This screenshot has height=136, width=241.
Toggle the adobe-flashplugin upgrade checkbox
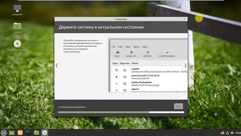125,83
